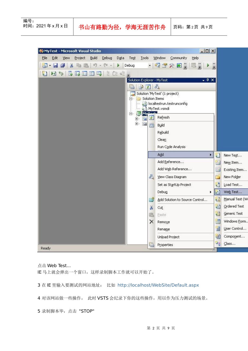The width and height of the screenshot is (248, 351).
Task: Open the Community menu
Action: (x=179, y=58)
